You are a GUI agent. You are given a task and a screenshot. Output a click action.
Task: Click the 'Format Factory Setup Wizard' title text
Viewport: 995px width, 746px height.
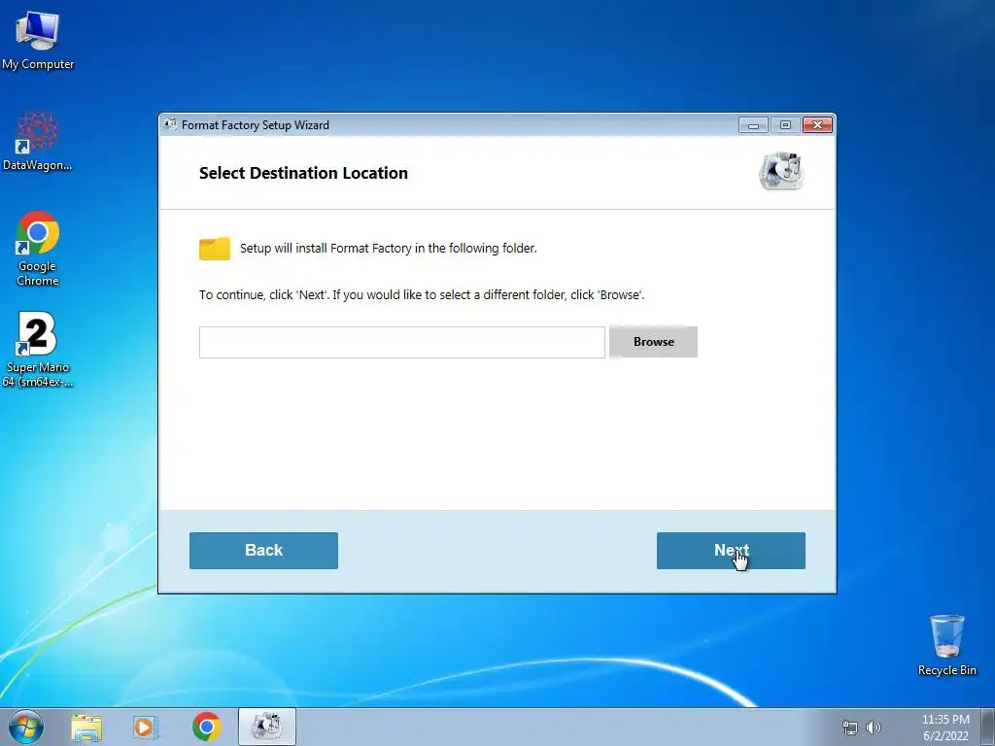(256, 125)
